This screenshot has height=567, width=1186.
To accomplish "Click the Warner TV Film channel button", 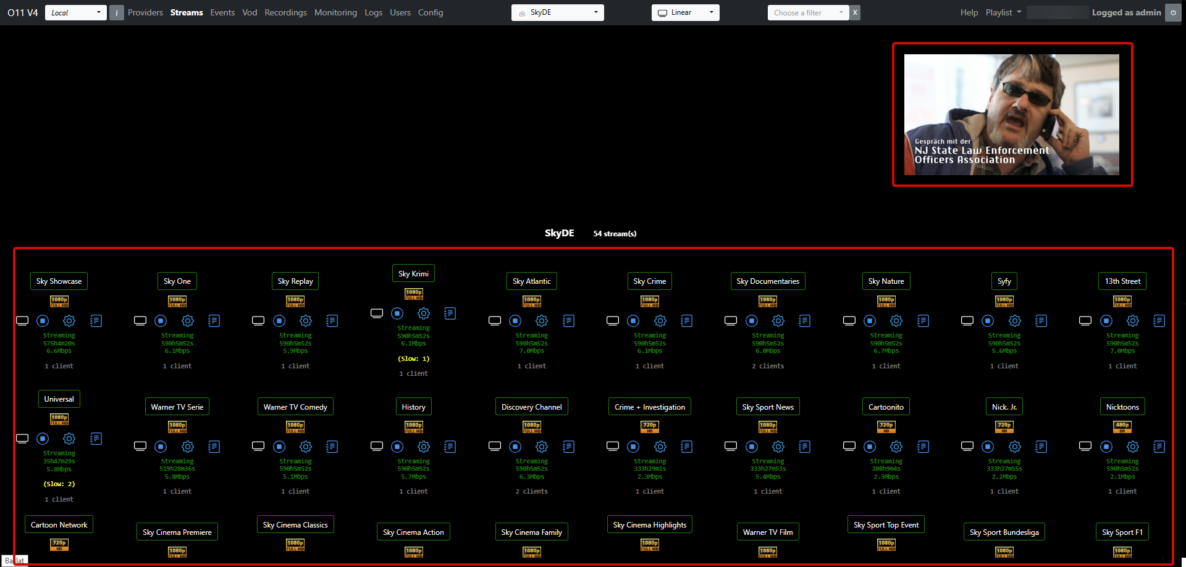I will tap(768, 532).
